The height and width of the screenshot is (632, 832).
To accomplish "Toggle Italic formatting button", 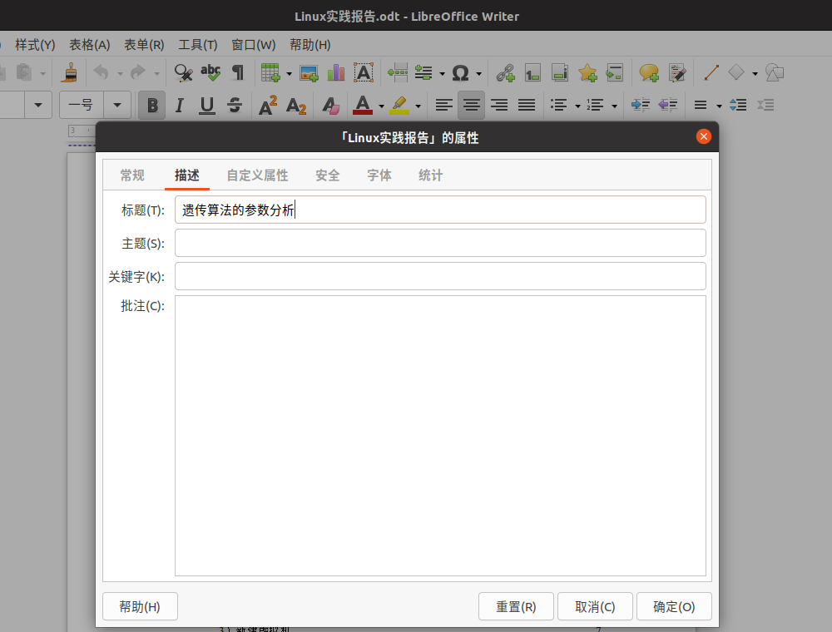I will click(180, 106).
